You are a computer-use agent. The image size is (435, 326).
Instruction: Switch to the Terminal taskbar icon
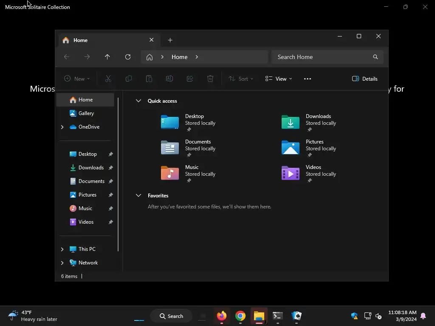coord(278,316)
